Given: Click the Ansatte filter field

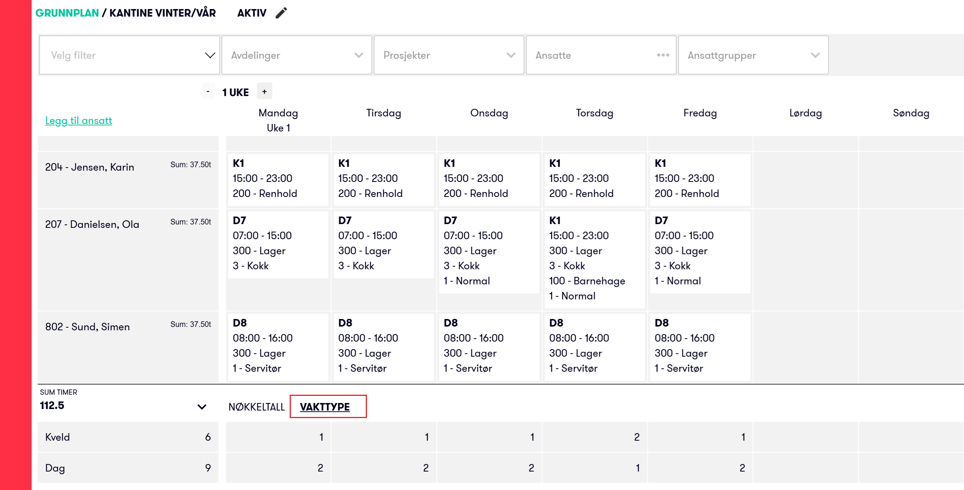Looking at the screenshot, I should click(x=591, y=55).
